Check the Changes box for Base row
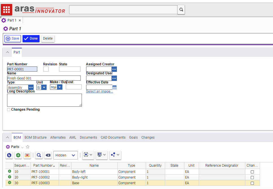This screenshot has width=273, height=189. click(x=252, y=183)
